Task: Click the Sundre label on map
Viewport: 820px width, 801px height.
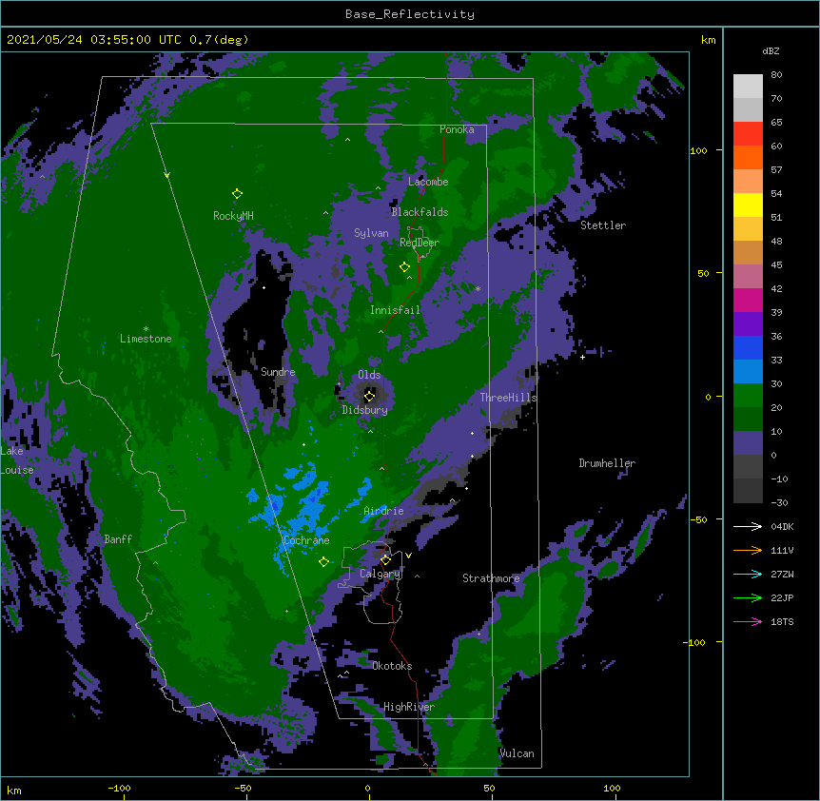Action: [278, 372]
